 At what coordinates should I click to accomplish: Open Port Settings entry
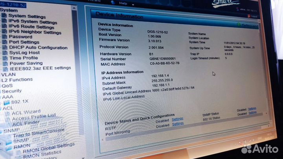point(24,42)
